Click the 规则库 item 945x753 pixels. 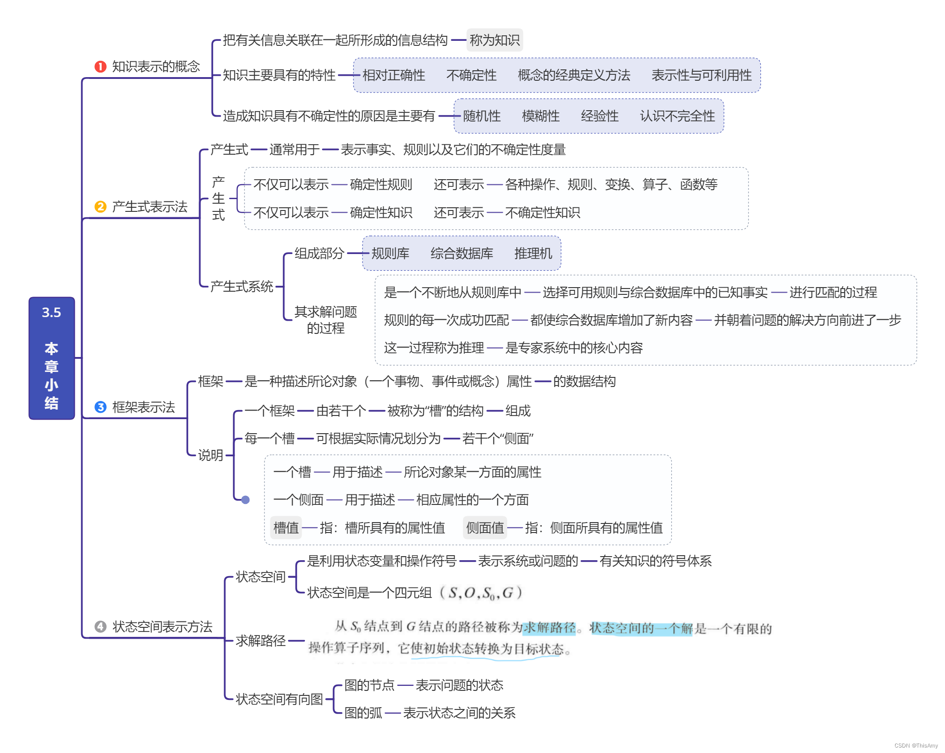click(390, 254)
